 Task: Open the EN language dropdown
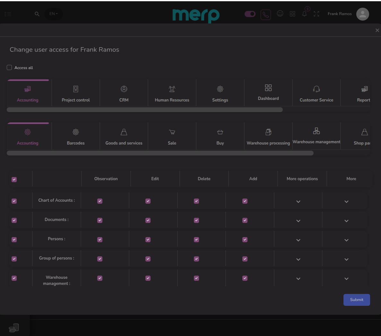[53, 14]
